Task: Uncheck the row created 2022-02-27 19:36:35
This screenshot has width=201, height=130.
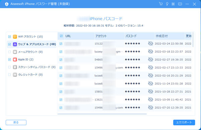Action: [61, 60]
